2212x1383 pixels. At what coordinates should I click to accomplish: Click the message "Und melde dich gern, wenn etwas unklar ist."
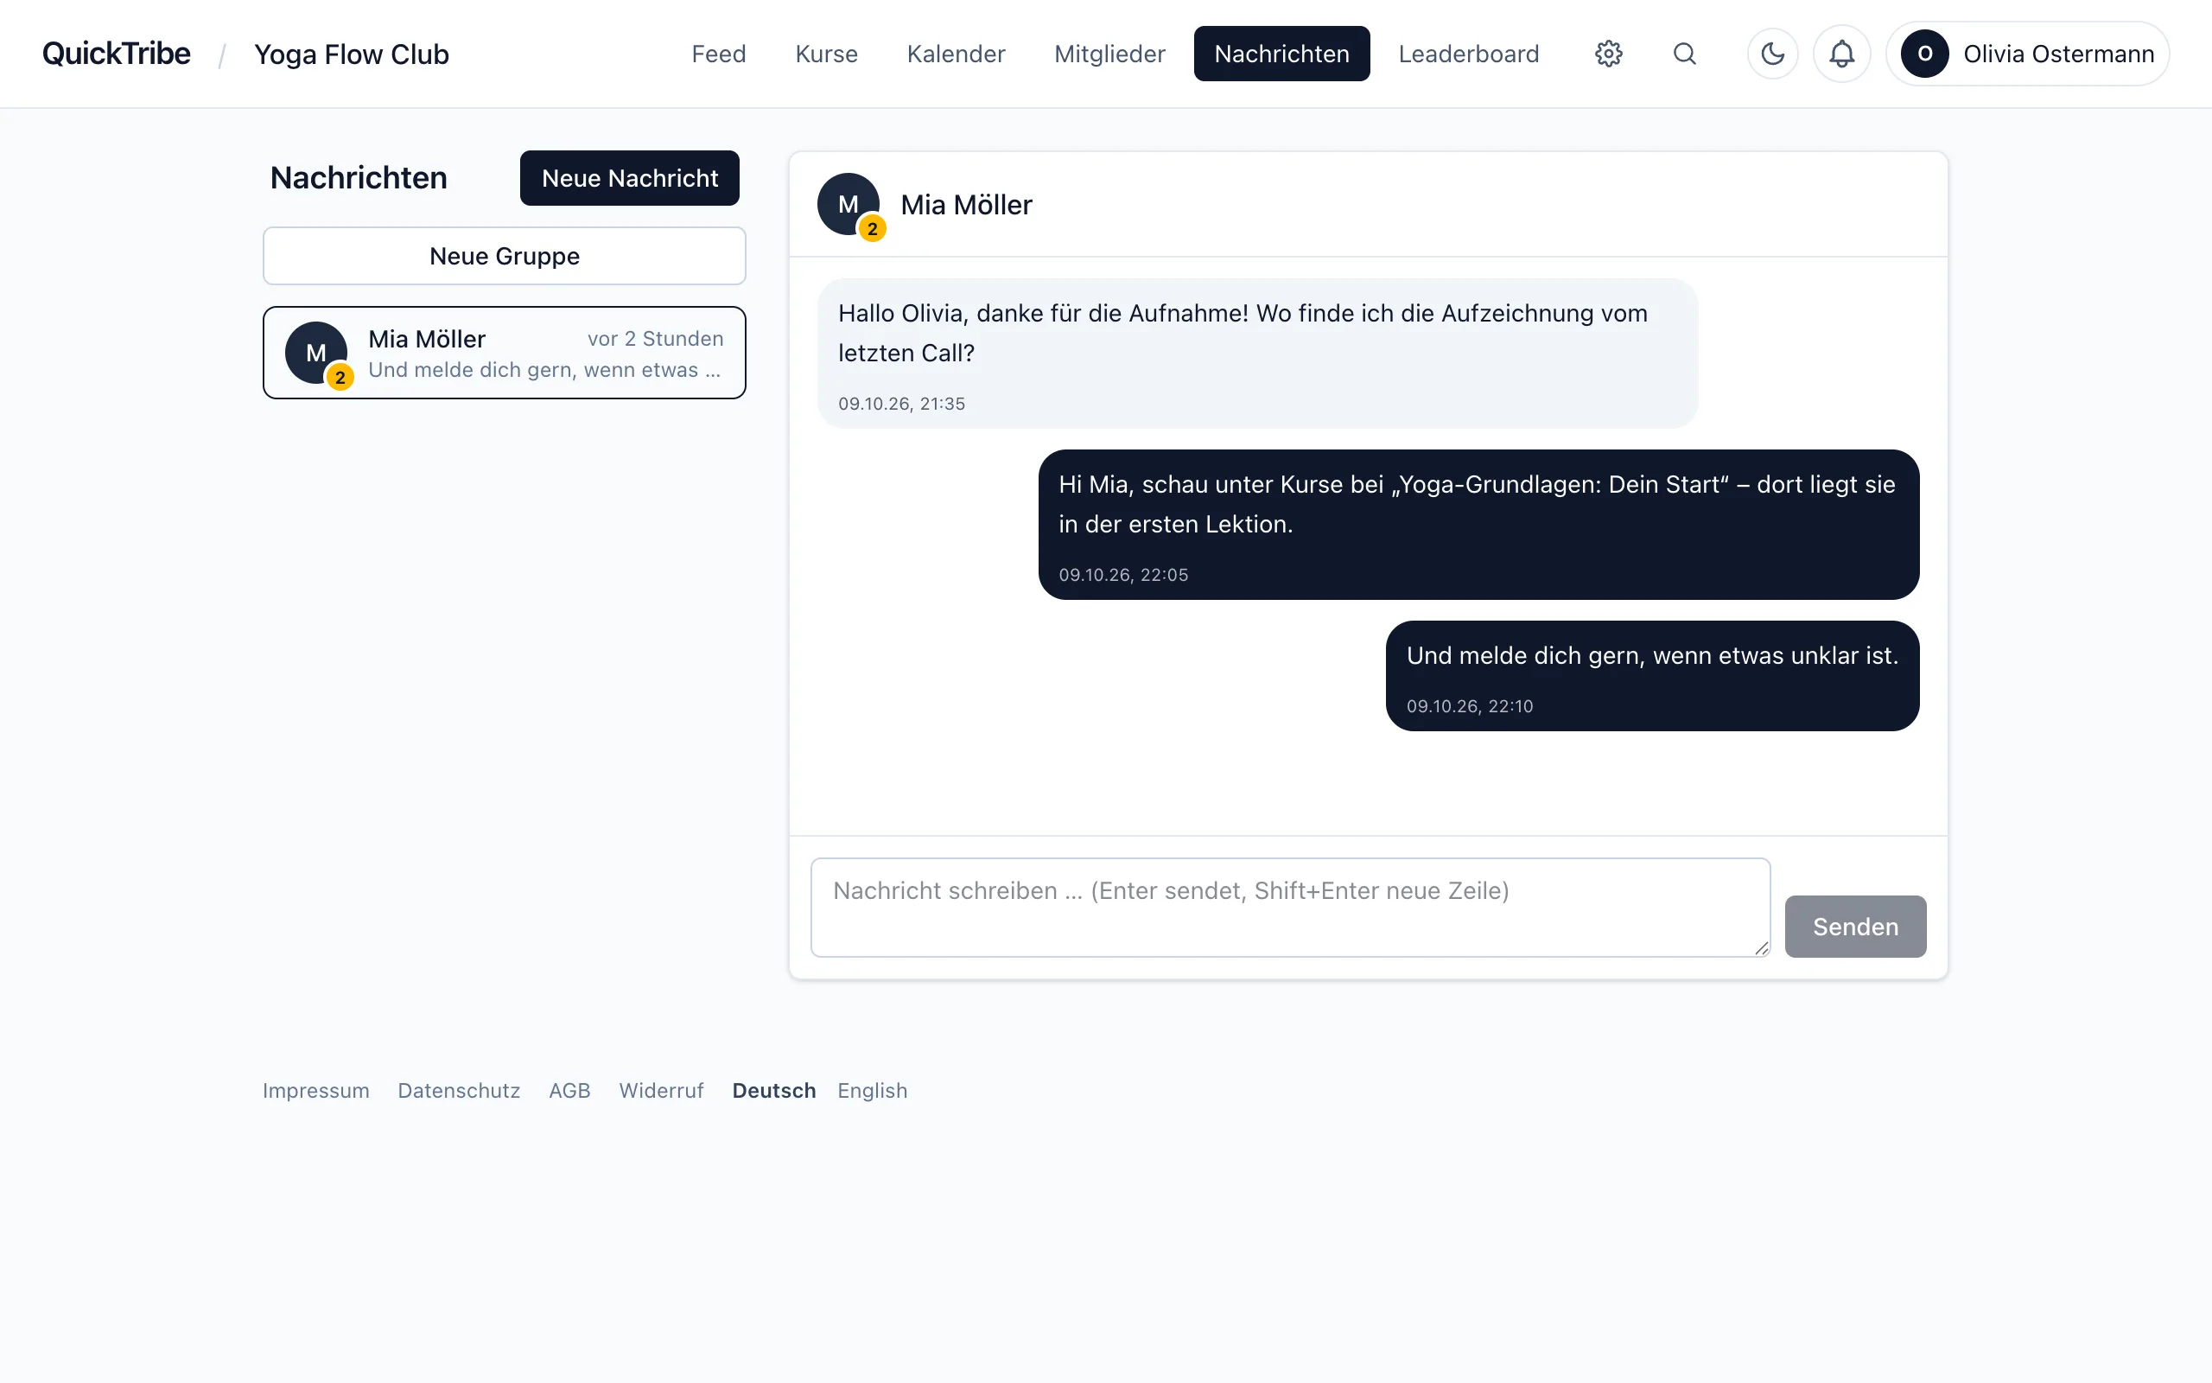point(1652,676)
